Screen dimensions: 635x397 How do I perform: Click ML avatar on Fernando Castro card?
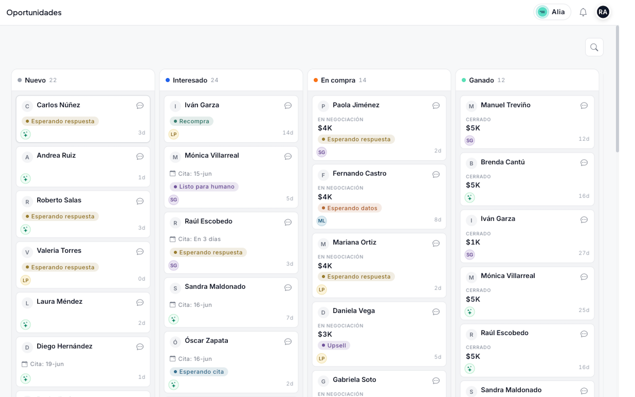(x=322, y=221)
